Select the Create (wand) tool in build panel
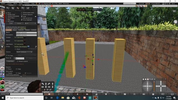The height and width of the screenshot is (100, 178). pyautogui.click(x=23, y=8)
